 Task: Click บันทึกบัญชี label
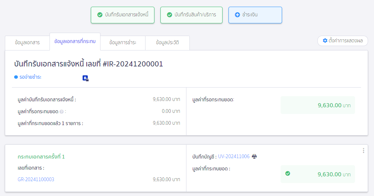click(x=204, y=157)
